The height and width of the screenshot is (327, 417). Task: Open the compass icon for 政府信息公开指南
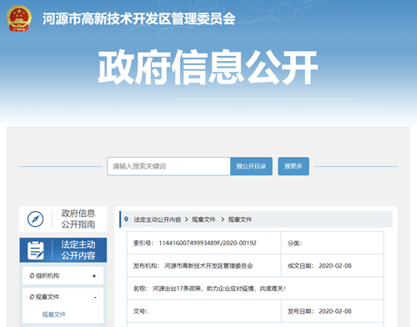[35, 219]
